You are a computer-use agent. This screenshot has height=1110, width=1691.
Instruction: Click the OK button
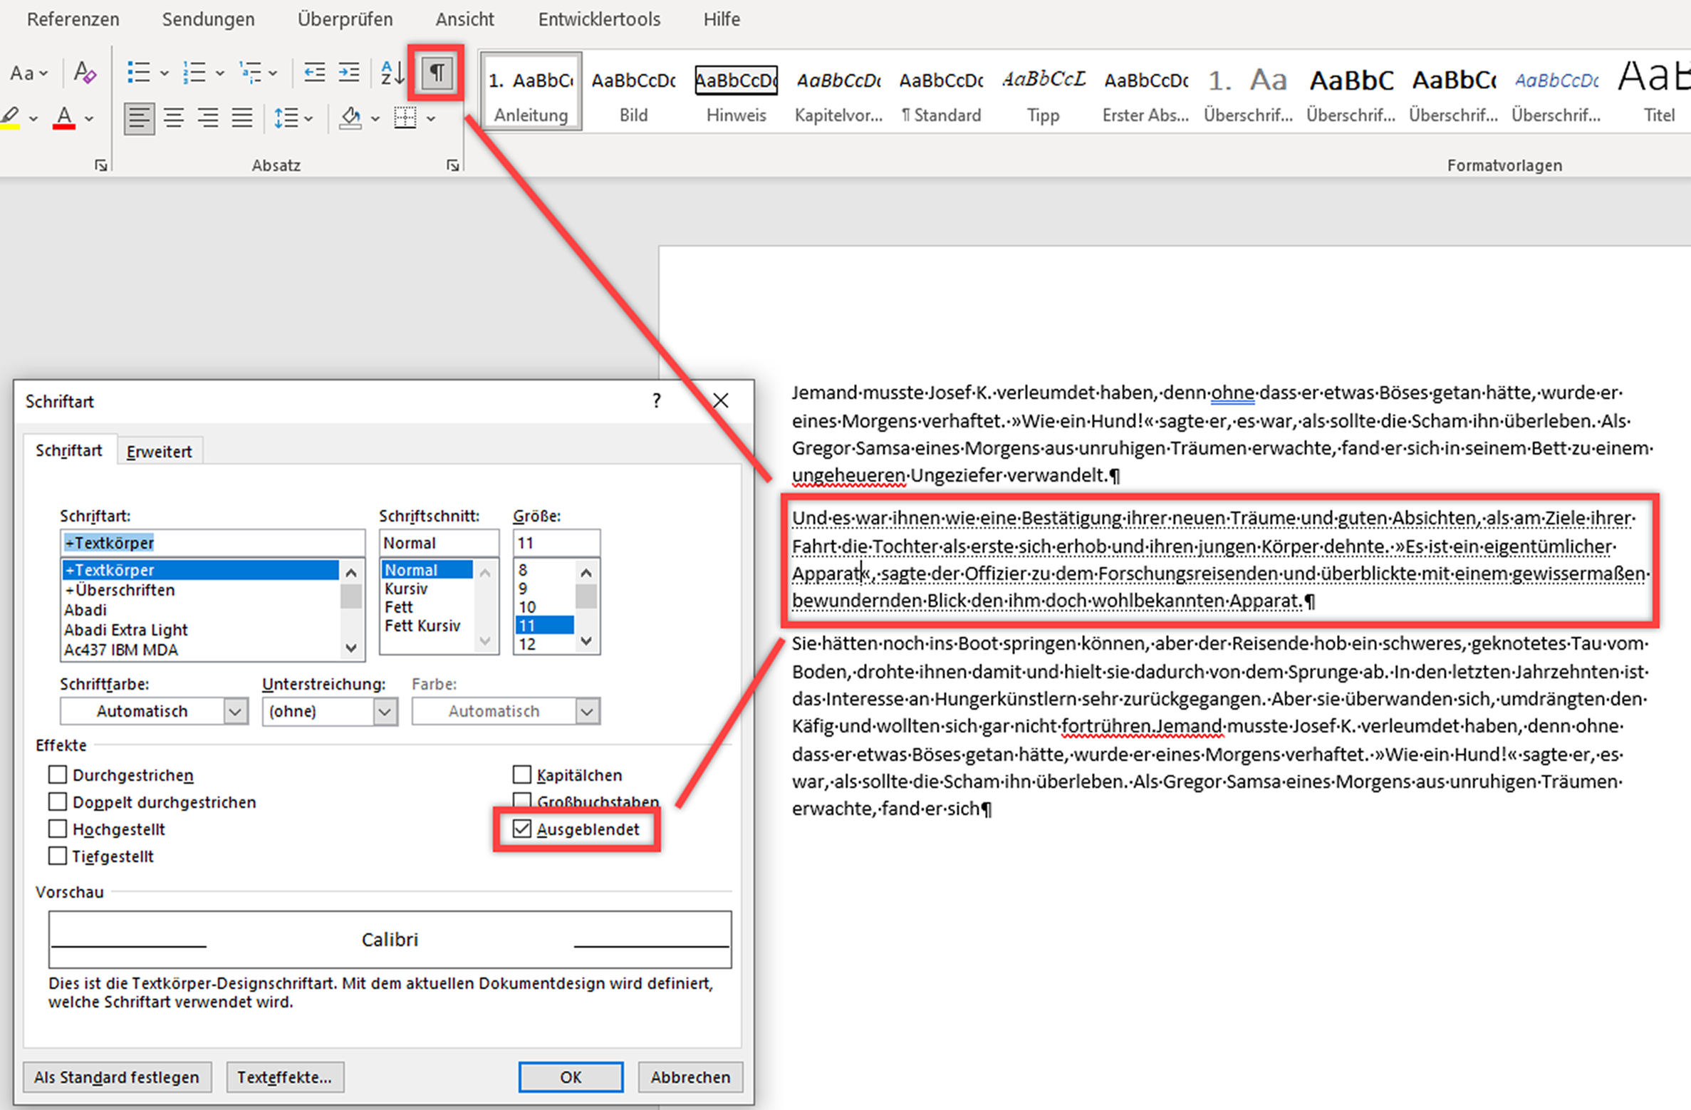570,1077
